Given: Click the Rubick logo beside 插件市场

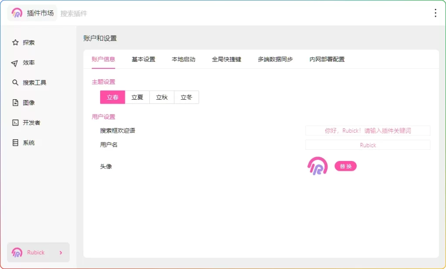Looking at the screenshot, I should [x=17, y=13].
